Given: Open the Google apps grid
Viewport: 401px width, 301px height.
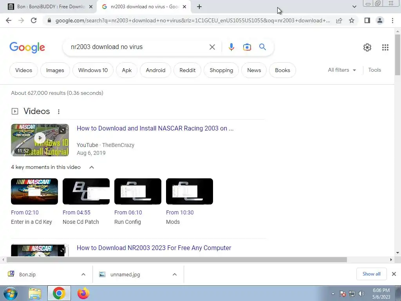Looking at the screenshot, I should point(385,47).
